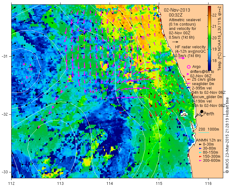Click the Argo float circle near longitude 113.7

(93, 92)
